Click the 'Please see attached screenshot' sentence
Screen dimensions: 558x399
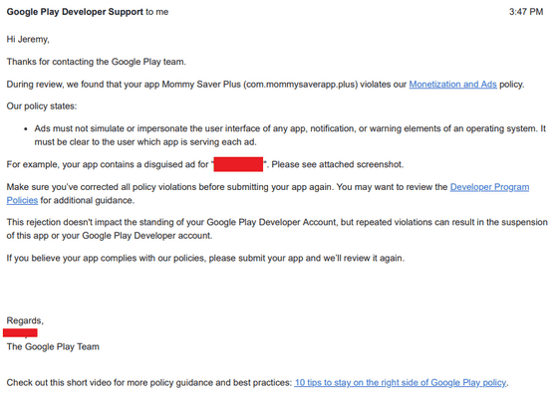(x=338, y=164)
